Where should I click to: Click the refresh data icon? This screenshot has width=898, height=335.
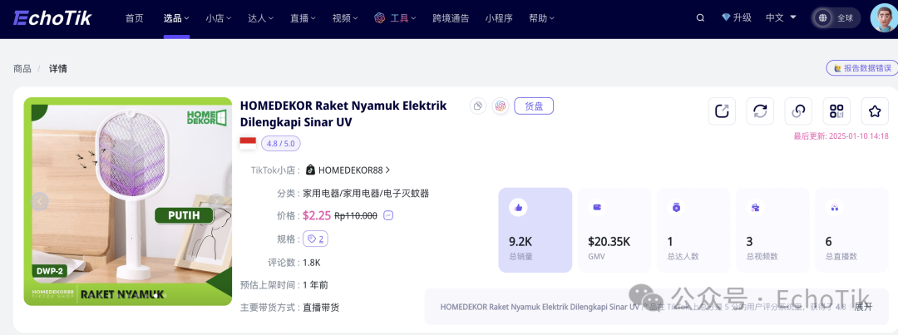760,111
